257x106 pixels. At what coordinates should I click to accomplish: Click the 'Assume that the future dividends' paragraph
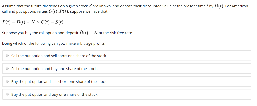point(125,9)
